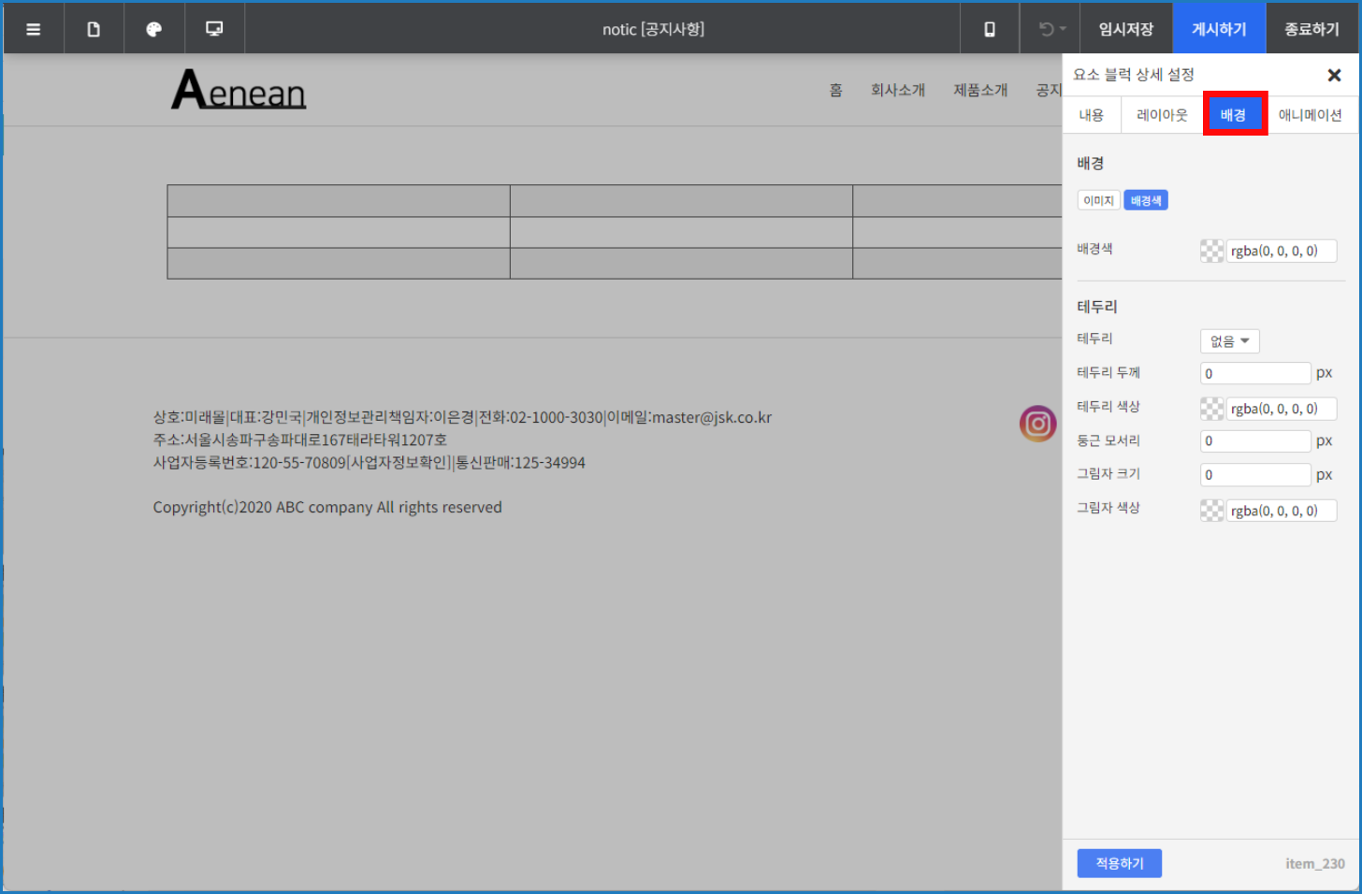This screenshot has width=1362, height=894.
Task: Switch to the 레이아웃 tab
Action: pos(1162,115)
